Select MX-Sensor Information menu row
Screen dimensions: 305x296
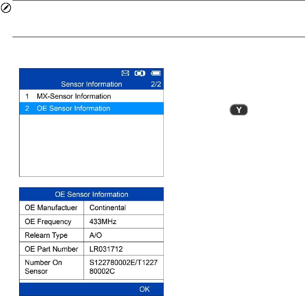(x=92, y=96)
